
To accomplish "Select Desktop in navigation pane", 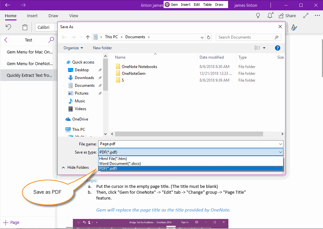I will [x=79, y=70].
